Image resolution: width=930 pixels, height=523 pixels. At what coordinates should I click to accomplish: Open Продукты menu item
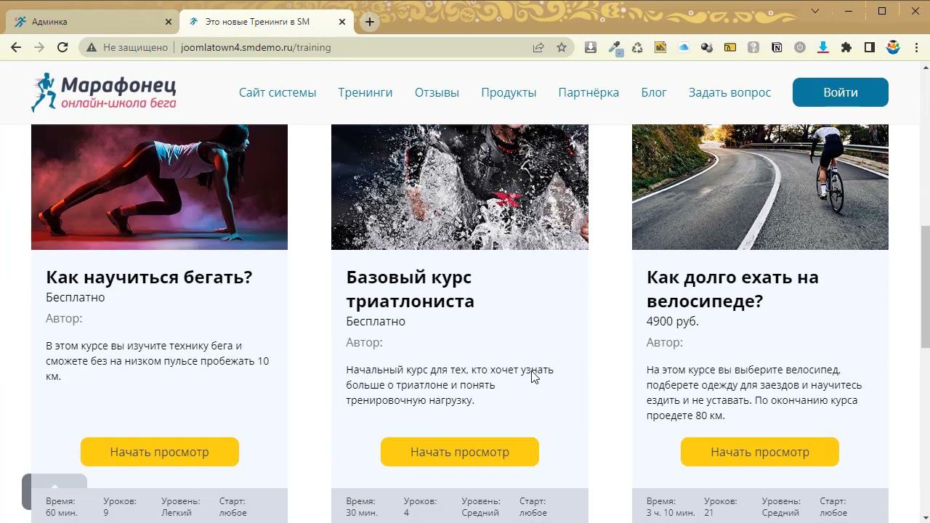click(x=509, y=92)
